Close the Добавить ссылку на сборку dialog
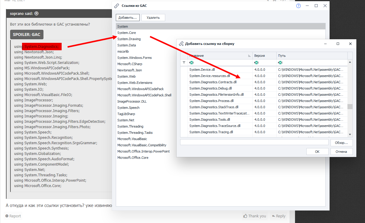The width and height of the screenshot is (365, 223). point(350,44)
